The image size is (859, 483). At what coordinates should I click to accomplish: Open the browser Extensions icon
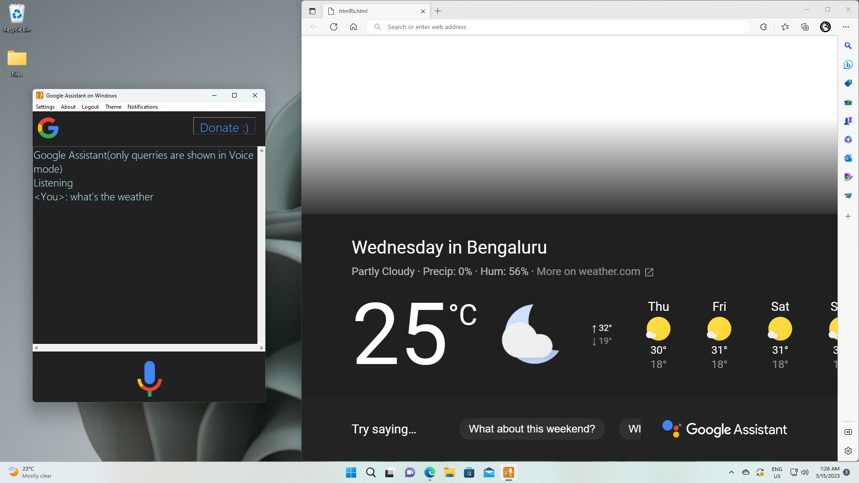(763, 27)
